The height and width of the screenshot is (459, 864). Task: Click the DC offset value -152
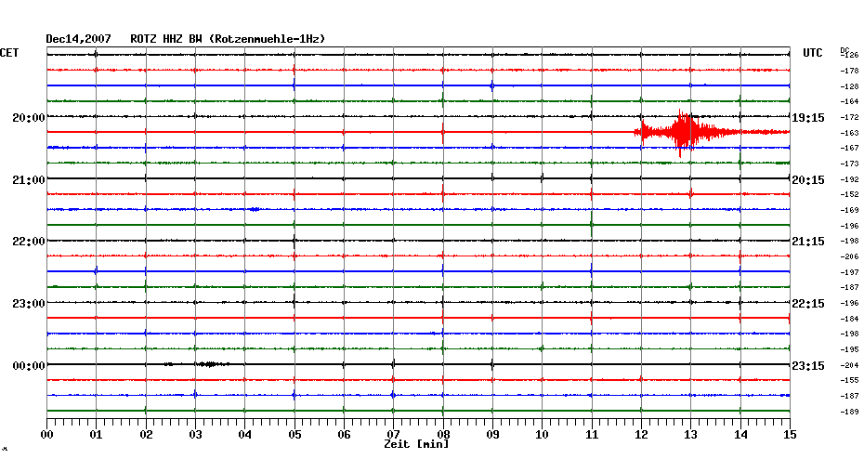click(850, 194)
